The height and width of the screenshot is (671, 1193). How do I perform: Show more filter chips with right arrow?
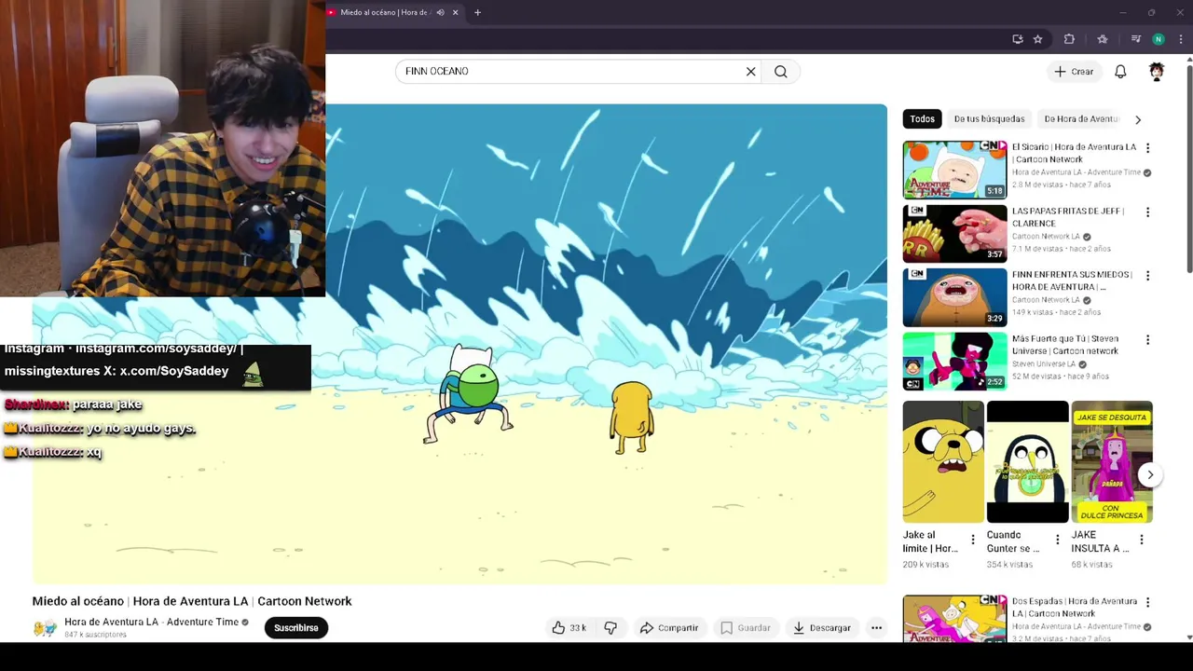pyautogui.click(x=1137, y=119)
